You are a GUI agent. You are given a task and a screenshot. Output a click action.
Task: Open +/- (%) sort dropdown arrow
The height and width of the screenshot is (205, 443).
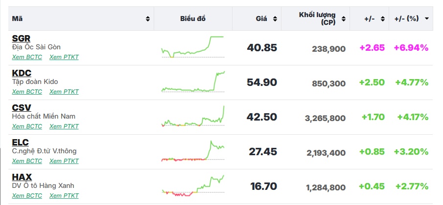tap(427, 19)
